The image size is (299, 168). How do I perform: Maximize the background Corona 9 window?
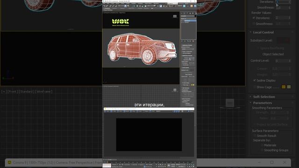[x=272, y=162]
